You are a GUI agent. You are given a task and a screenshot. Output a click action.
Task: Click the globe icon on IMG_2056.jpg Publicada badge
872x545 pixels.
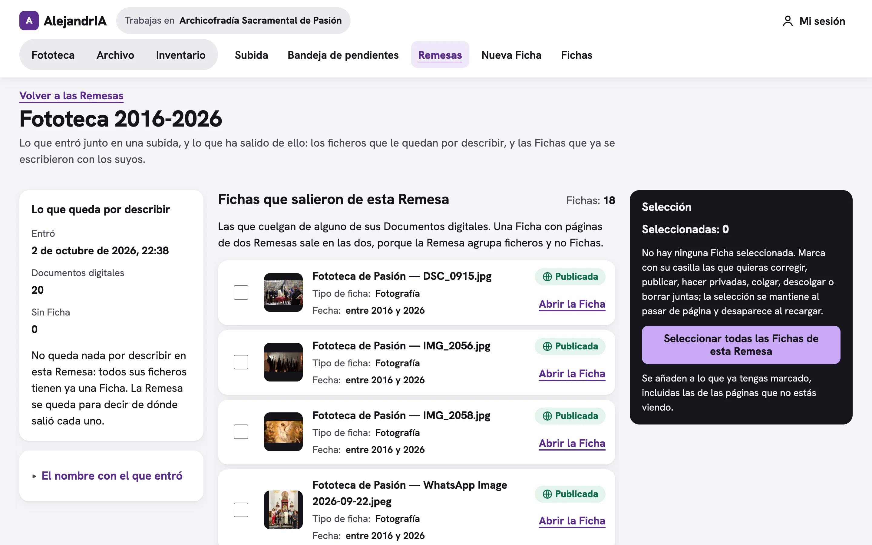pyautogui.click(x=547, y=346)
